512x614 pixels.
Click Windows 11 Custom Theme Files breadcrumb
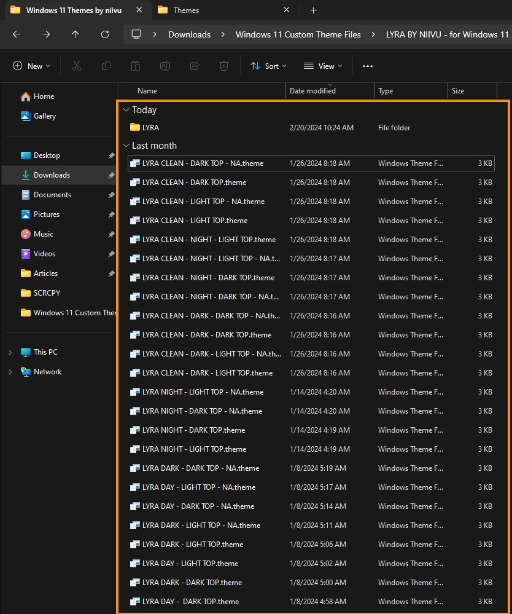tap(298, 34)
